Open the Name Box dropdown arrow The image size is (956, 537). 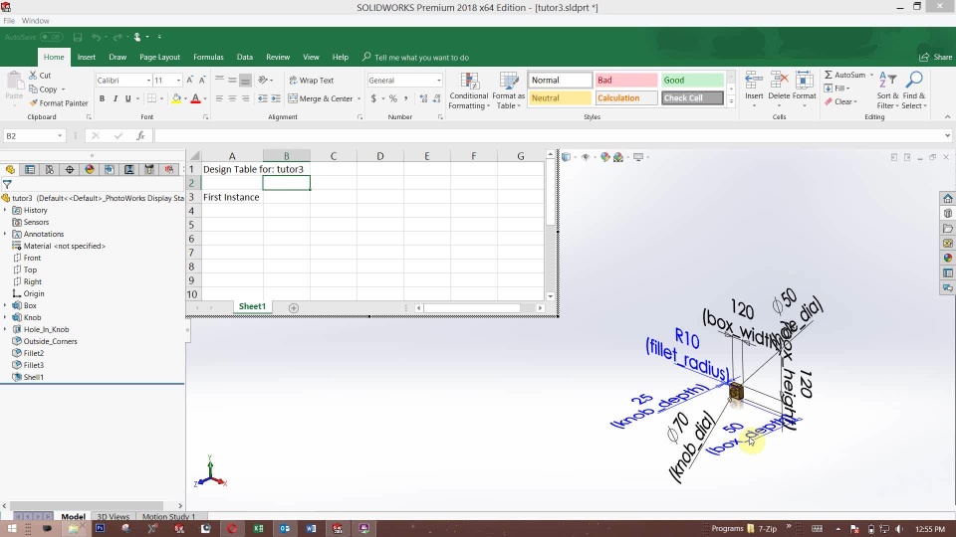click(60, 136)
